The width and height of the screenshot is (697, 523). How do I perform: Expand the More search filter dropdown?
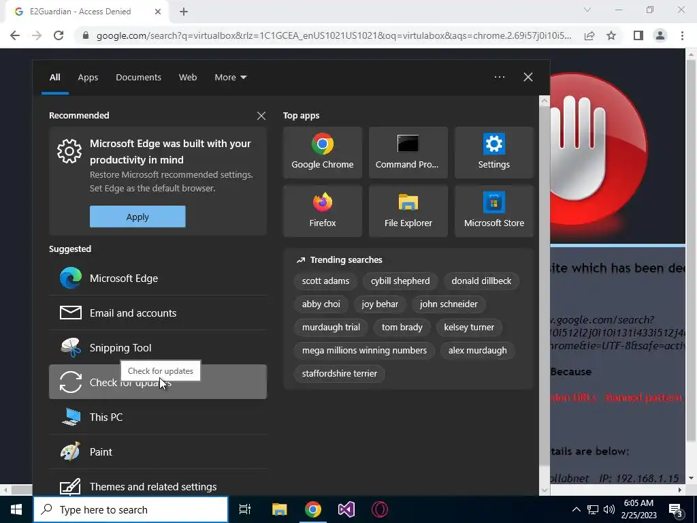(230, 78)
